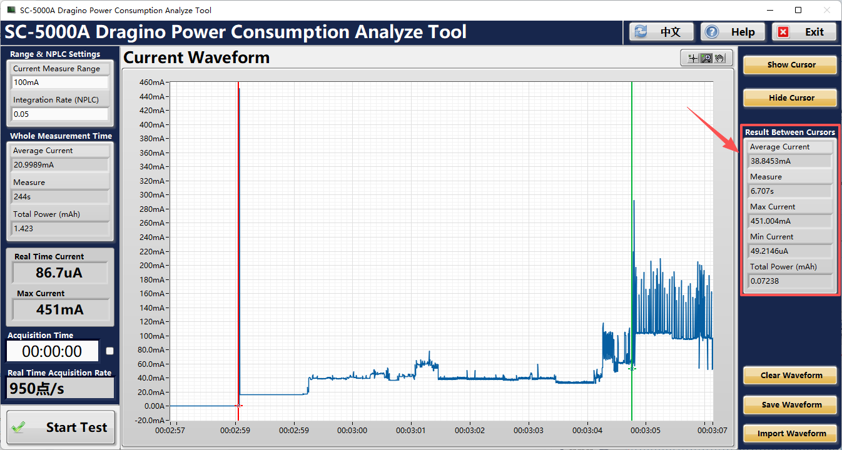
Task: Activate the magnifier zoom tool above the waveform
Action: tap(706, 58)
